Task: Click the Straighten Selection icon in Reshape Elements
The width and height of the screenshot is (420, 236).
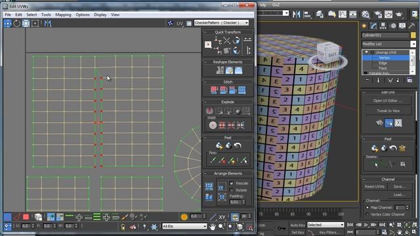Action: (x=220, y=70)
